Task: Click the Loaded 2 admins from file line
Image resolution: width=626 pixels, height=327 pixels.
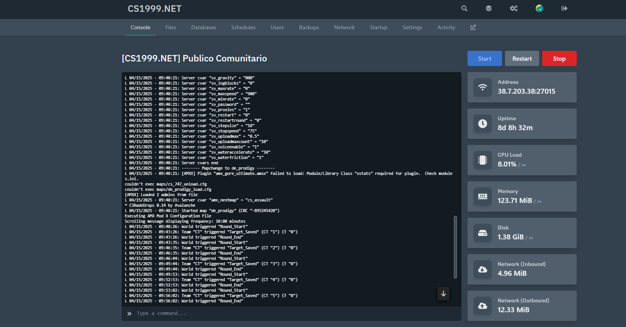Action: [161, 195]
